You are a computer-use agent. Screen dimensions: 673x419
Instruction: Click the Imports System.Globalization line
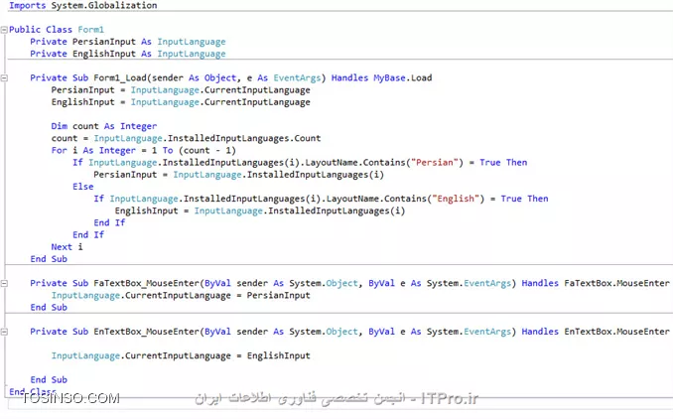click(83, 6)
